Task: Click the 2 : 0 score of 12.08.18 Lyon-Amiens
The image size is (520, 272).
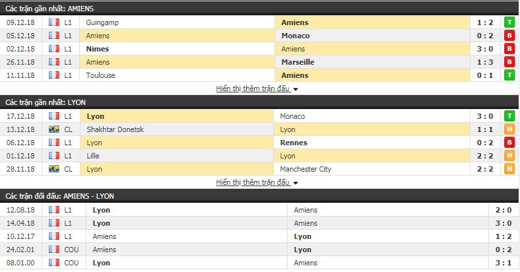Action: (x=504, y=210)
